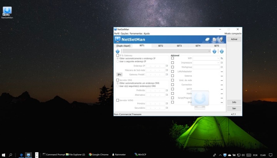Open the Impressora printer dropdown

click(x=218, y=62)
